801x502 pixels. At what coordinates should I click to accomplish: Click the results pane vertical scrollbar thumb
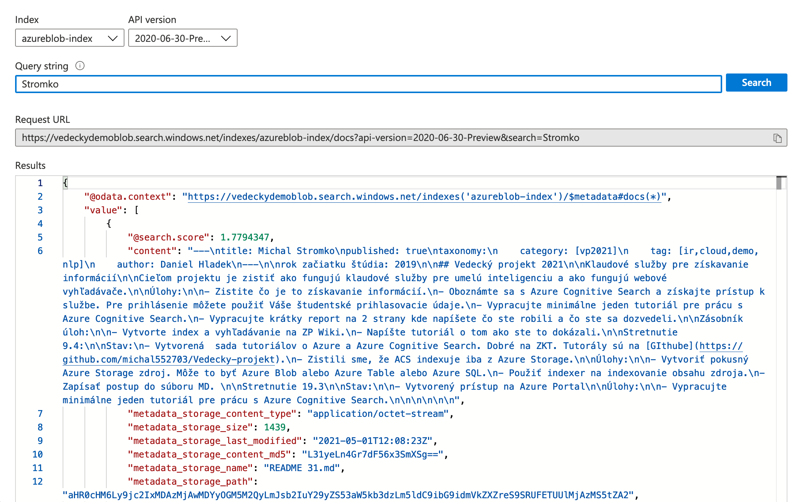coord(778,184)
